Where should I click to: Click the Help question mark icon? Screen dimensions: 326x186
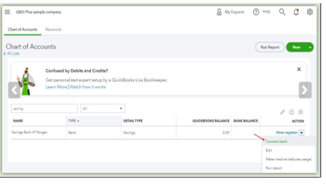[256, 12]
